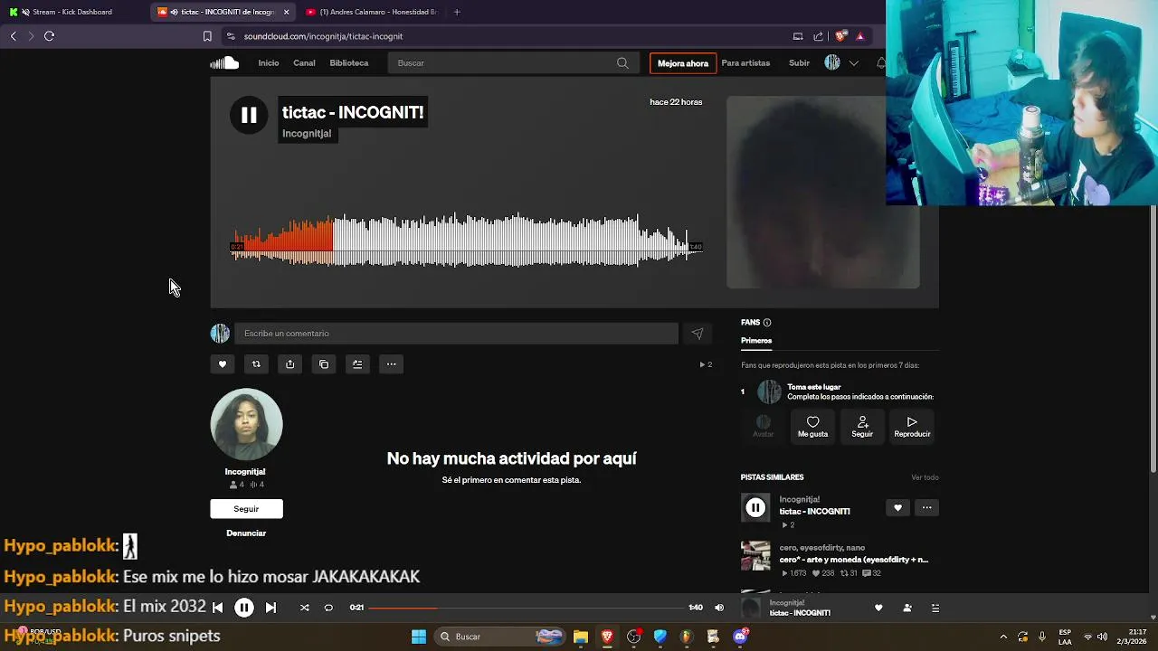Toggle repeat in the bottom player
Screen dimensions: 1158x651
328,608
